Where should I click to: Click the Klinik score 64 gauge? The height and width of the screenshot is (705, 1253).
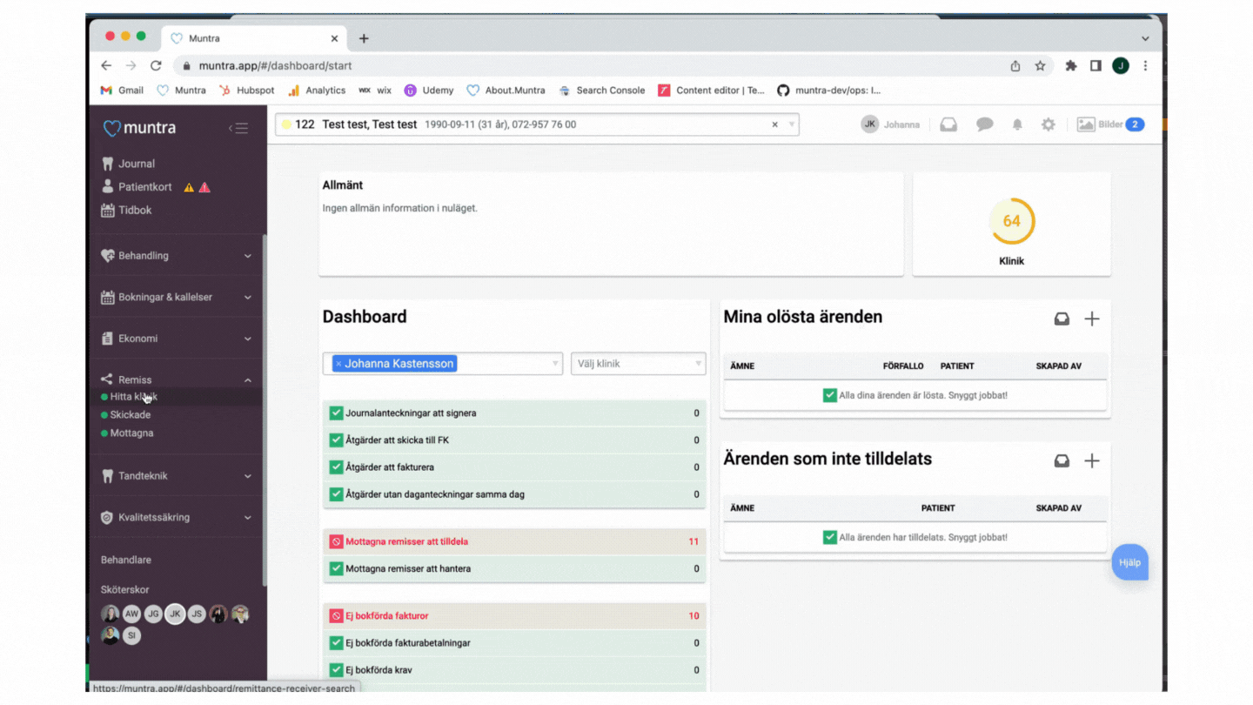[x=1011, y=221]
